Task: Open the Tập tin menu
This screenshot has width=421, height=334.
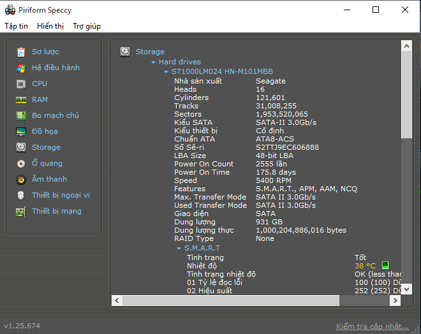Action: click(17, 26)
